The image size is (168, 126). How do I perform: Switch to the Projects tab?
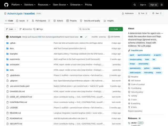pyautogui.click(x=72, y=21)
